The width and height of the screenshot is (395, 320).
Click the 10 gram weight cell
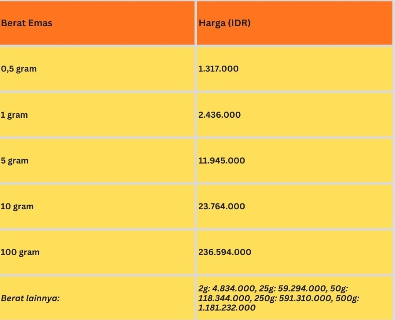pyautogui.click(x=17, y=207)
